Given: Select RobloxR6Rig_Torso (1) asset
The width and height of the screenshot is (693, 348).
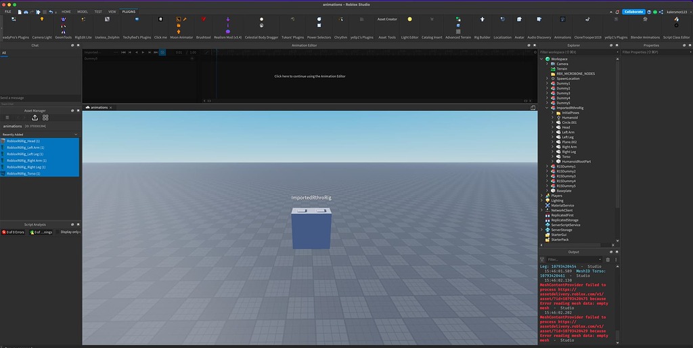Looking at the screenshot, I should coord(40,174).
